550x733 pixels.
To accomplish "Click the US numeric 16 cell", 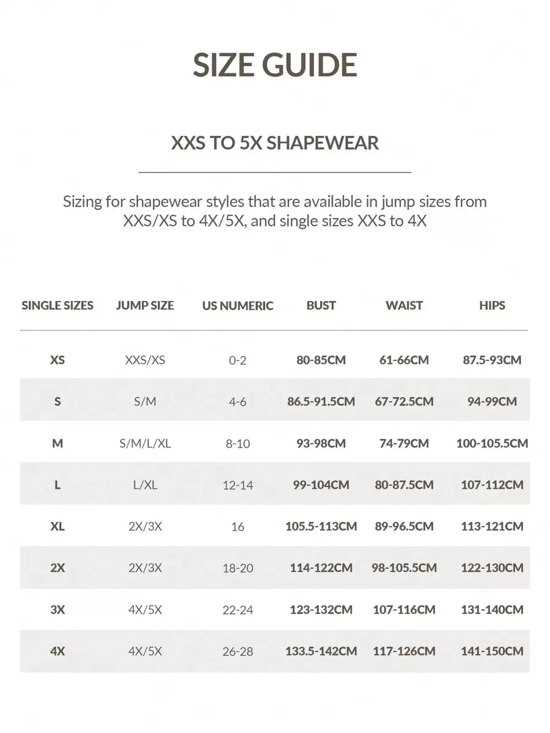I will 238,526.
